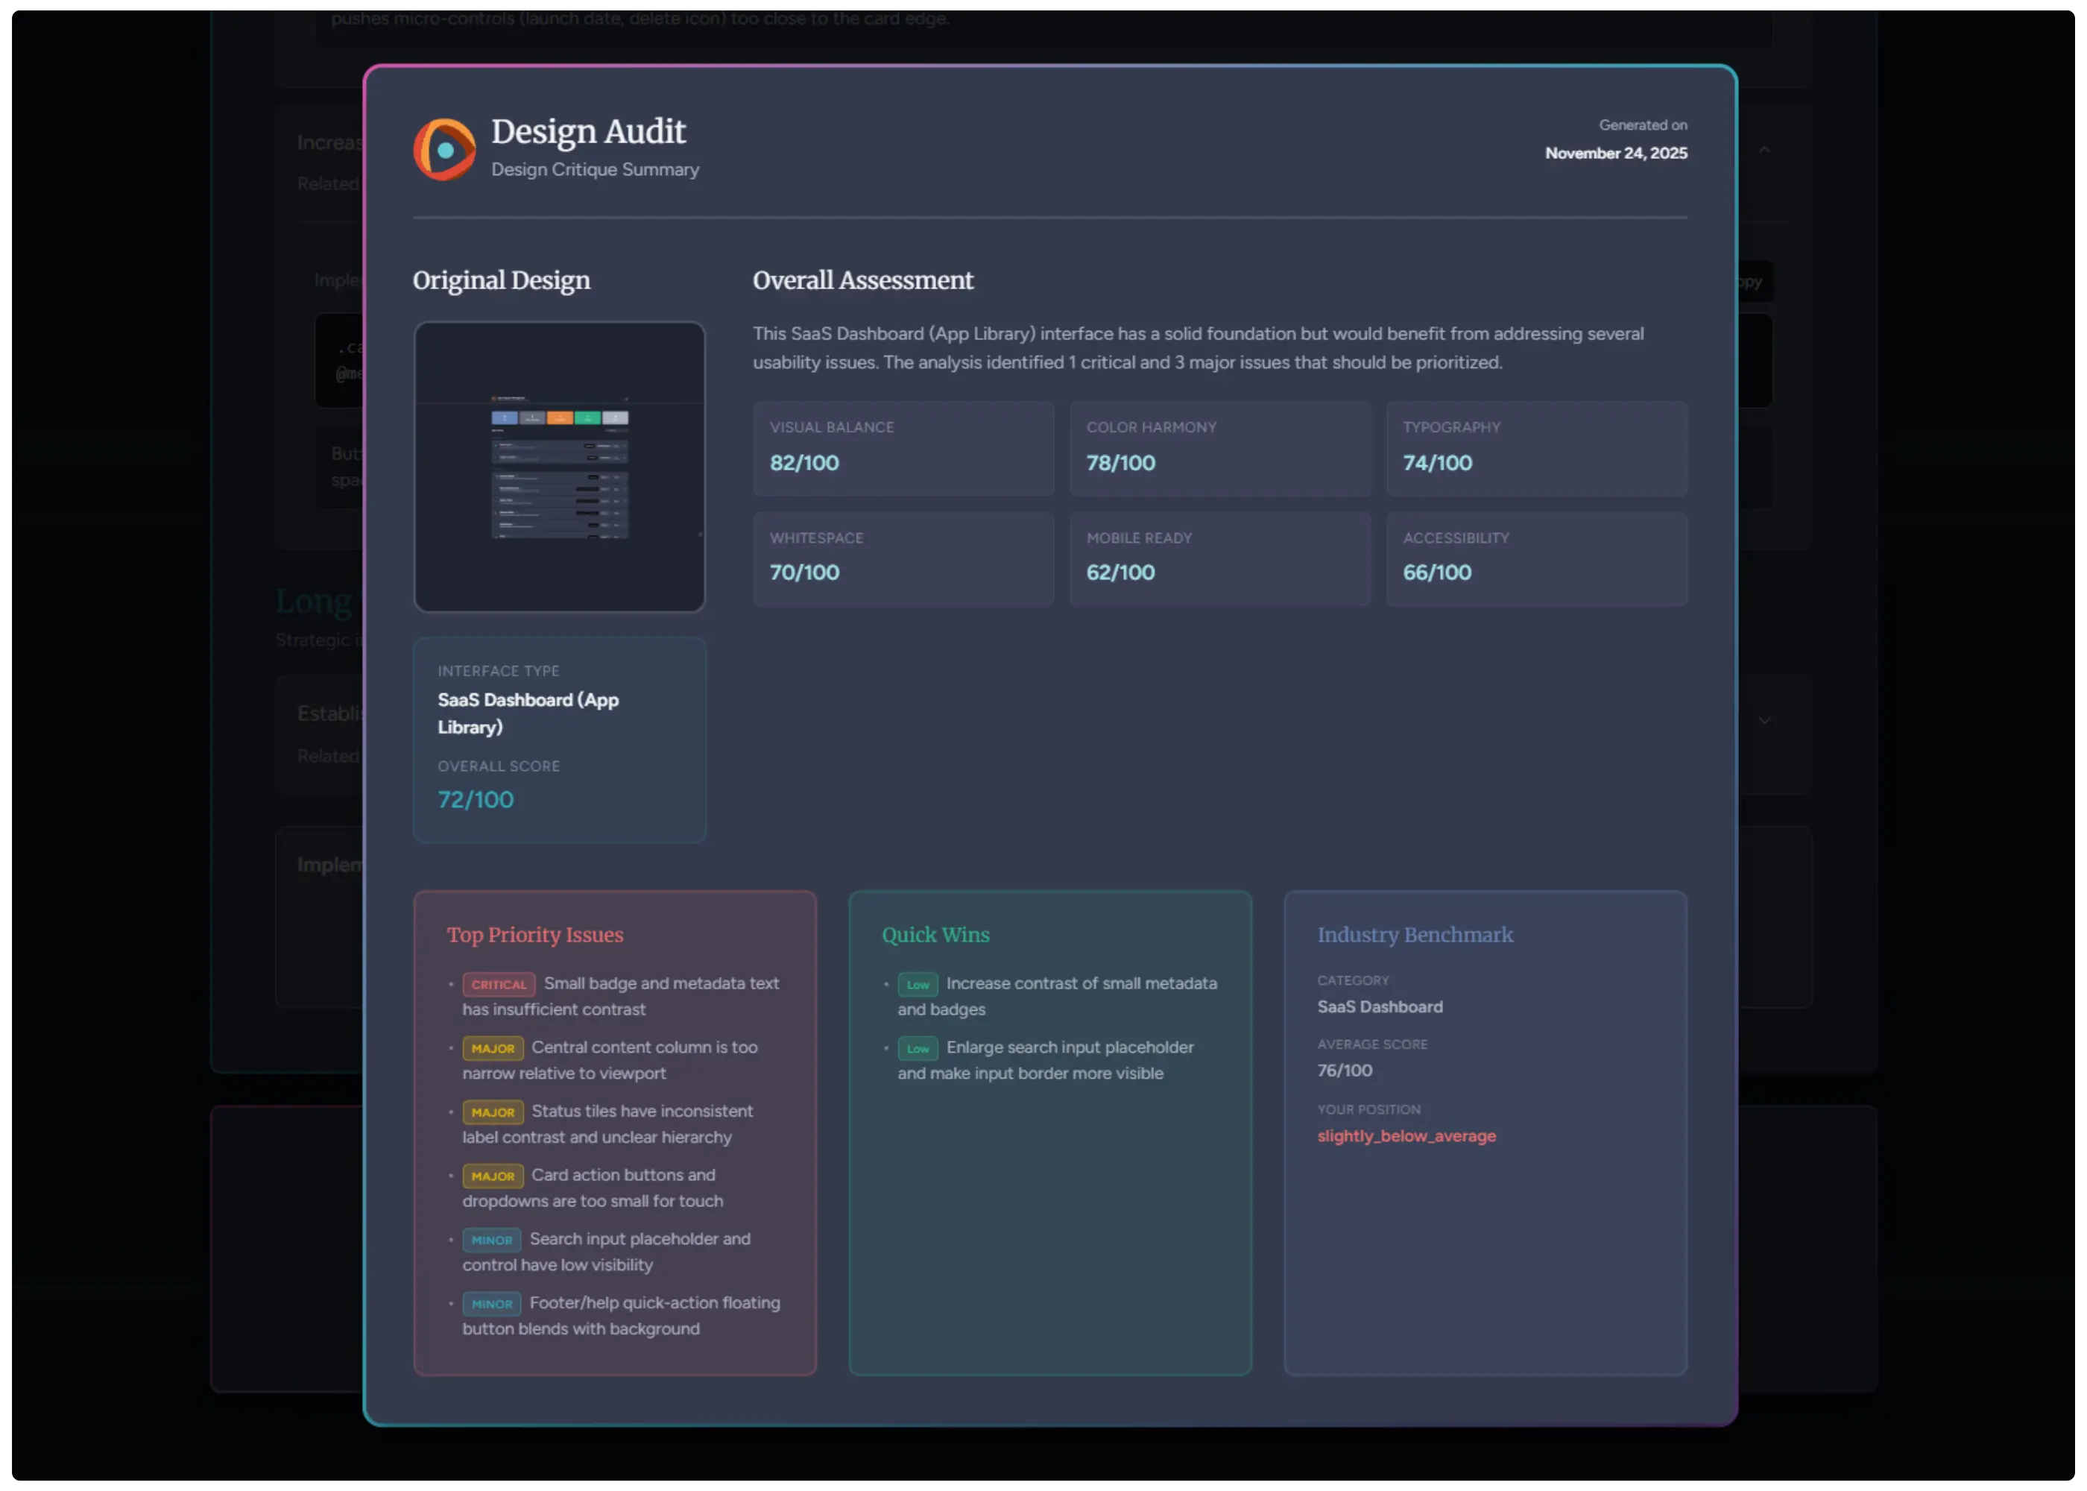Click the 72/100 overall score indicator

tap(475, 800)
